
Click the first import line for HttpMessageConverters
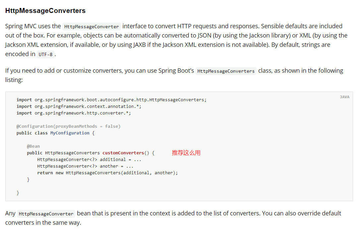[x=111, y=100]
